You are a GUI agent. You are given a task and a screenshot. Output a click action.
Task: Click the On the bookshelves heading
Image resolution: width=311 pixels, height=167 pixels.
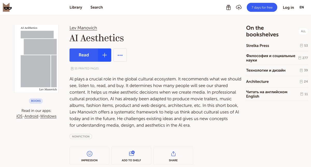click(x=262, y=31)
